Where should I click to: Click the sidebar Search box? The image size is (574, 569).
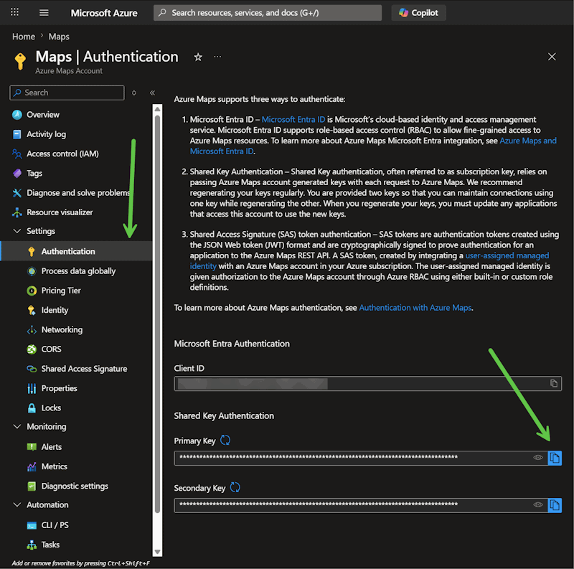click(x=67, y=93)
